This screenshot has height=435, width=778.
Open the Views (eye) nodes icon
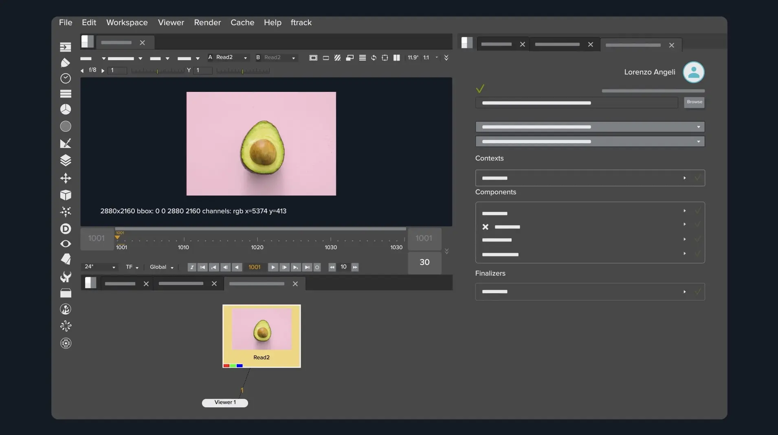(65, 244)
